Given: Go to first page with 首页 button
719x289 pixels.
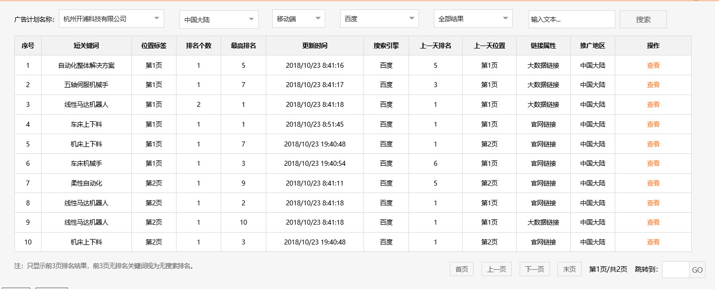Looking at the screenshot, I should tap(461, 269).
